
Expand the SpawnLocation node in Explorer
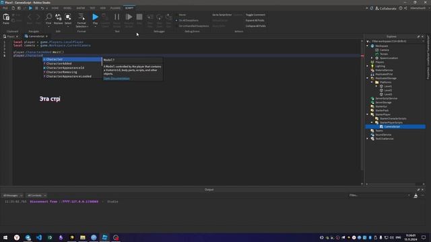[x=372, y=58]
